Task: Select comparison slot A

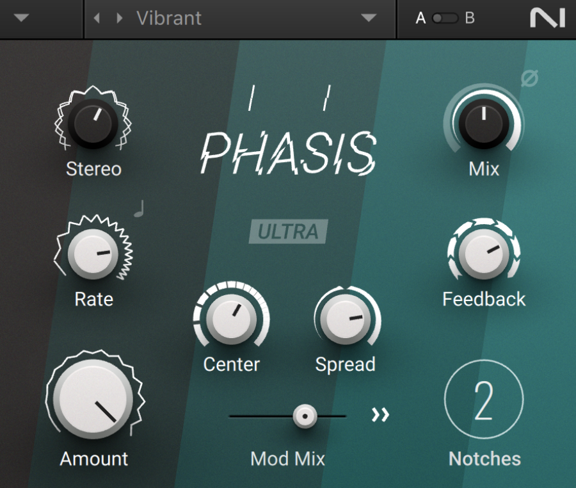Action: tap(420, 18)
